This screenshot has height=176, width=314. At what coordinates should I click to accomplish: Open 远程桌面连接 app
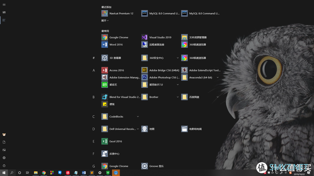point(153,45)
